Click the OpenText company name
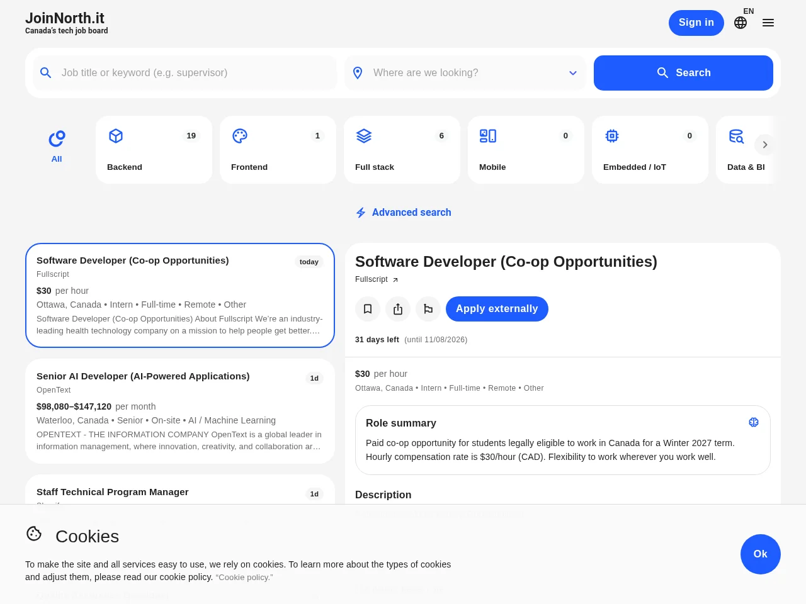 click(x=54, y=390)
